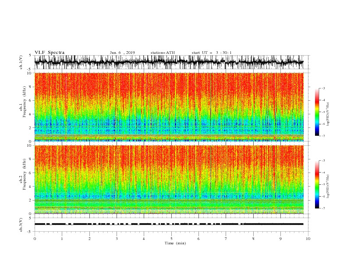Screen dimensions: 347x268
Task: Click the ch.2 color bar log(PSD) label
Action: pyautogui.click(x=328, y=187)
